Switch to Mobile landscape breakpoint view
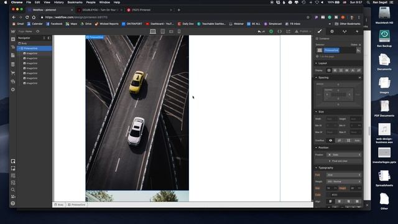 [171, 32]
